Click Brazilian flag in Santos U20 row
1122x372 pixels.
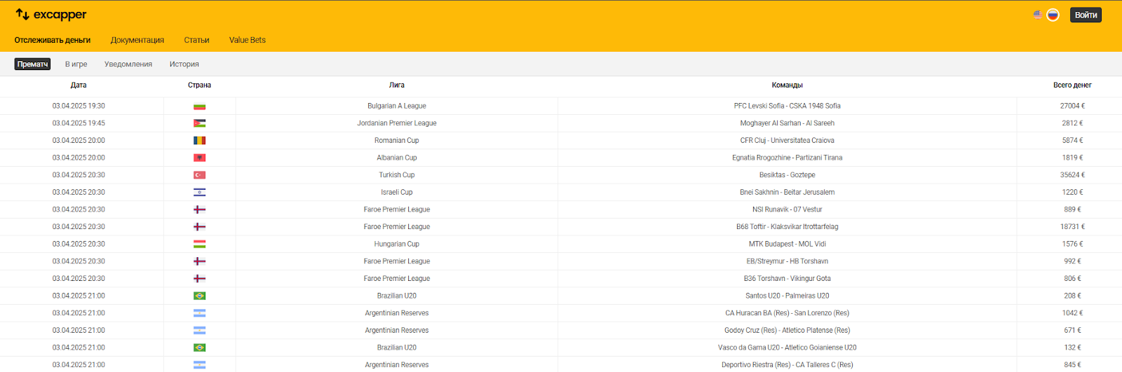199,296
